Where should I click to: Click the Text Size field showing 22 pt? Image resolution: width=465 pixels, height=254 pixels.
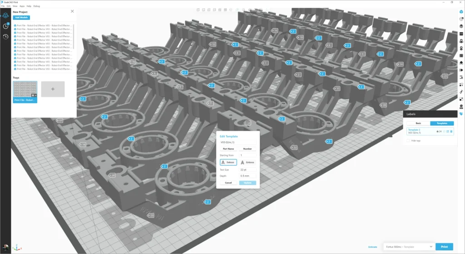click(x=247, y=170)
